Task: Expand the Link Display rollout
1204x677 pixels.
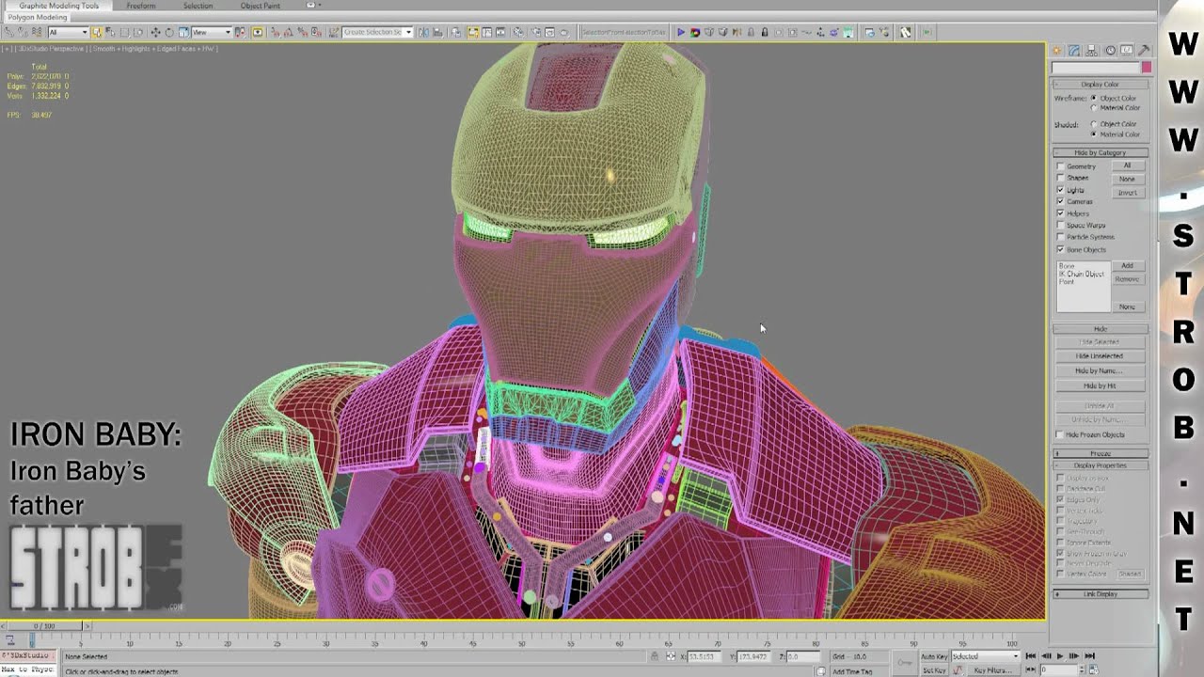Action: point(1100,594)
